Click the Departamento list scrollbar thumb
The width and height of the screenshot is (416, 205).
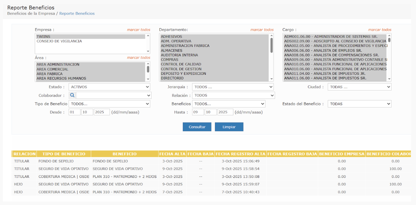click(271, 45)
